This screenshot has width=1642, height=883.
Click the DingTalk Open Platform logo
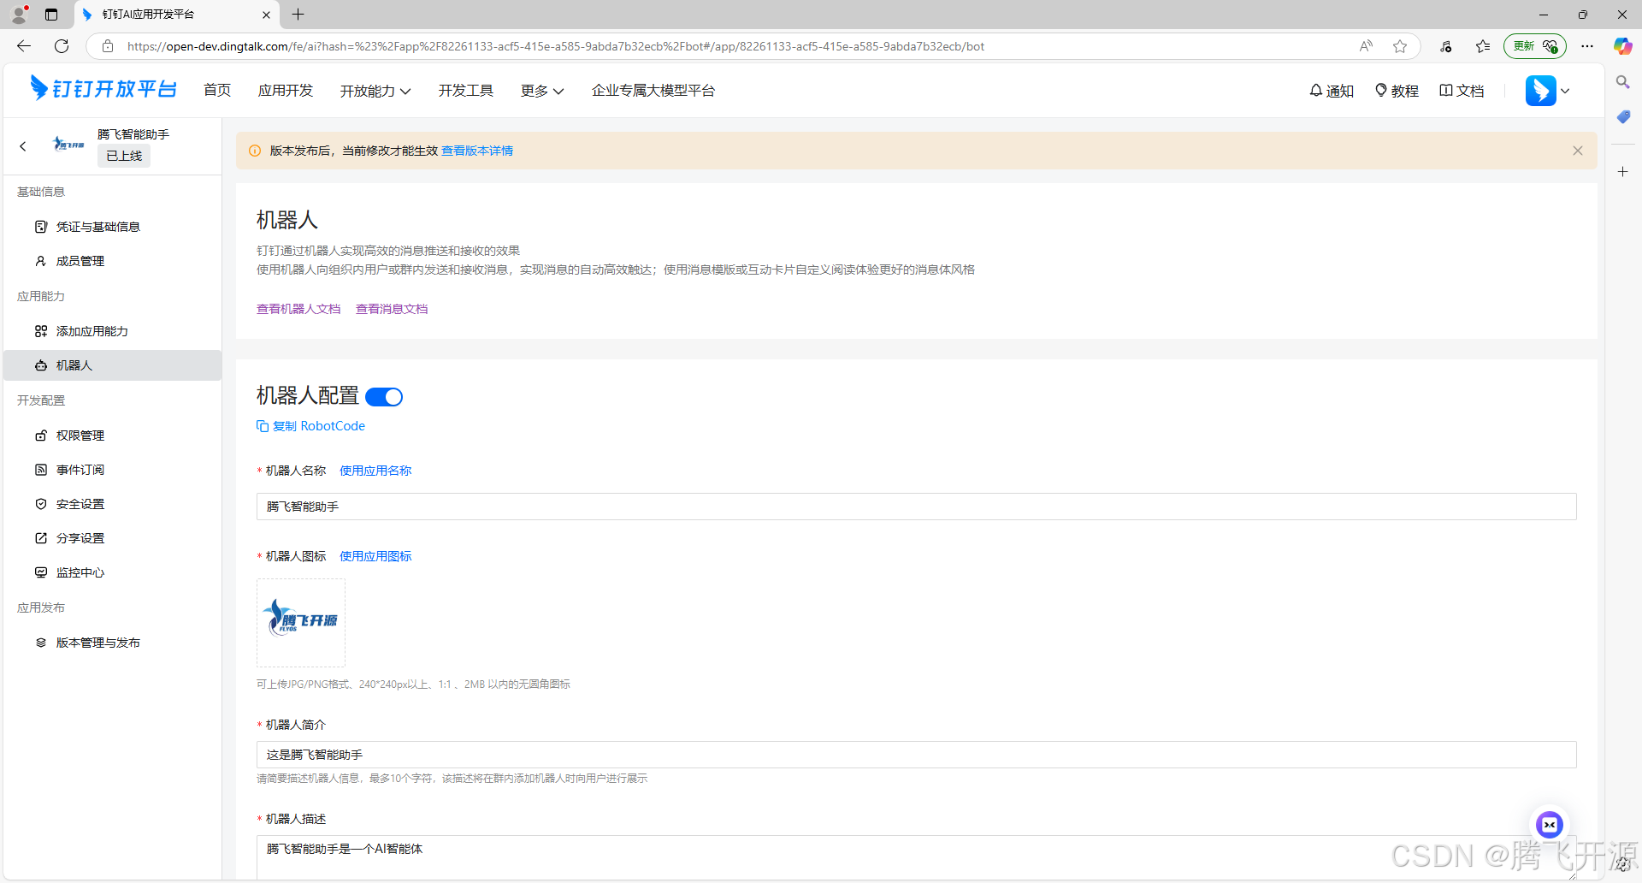click(x=103, y=89)
